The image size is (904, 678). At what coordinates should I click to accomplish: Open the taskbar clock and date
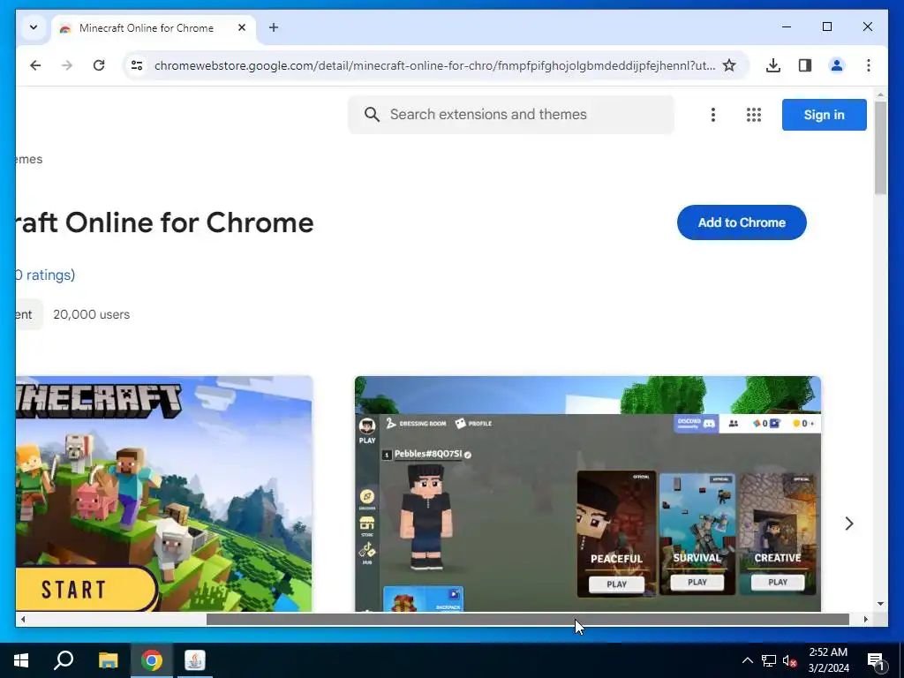[828, 660]
